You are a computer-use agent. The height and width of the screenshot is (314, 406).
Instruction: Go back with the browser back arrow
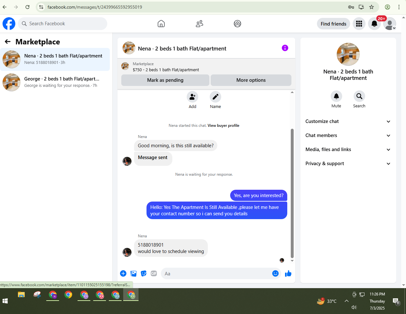4,7
